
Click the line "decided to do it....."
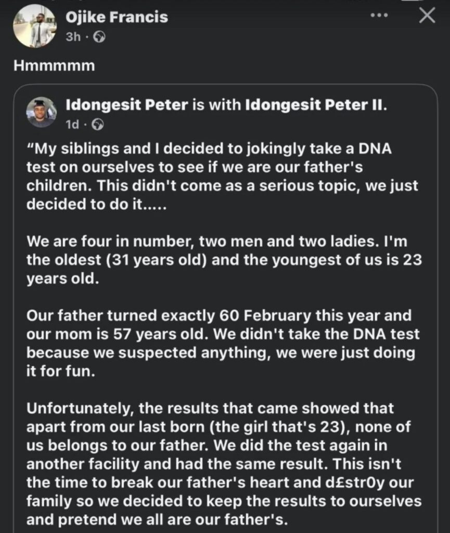[x=97, y=204]
